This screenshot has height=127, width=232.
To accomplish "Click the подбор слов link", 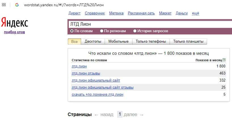I will [x=14, y=32].
